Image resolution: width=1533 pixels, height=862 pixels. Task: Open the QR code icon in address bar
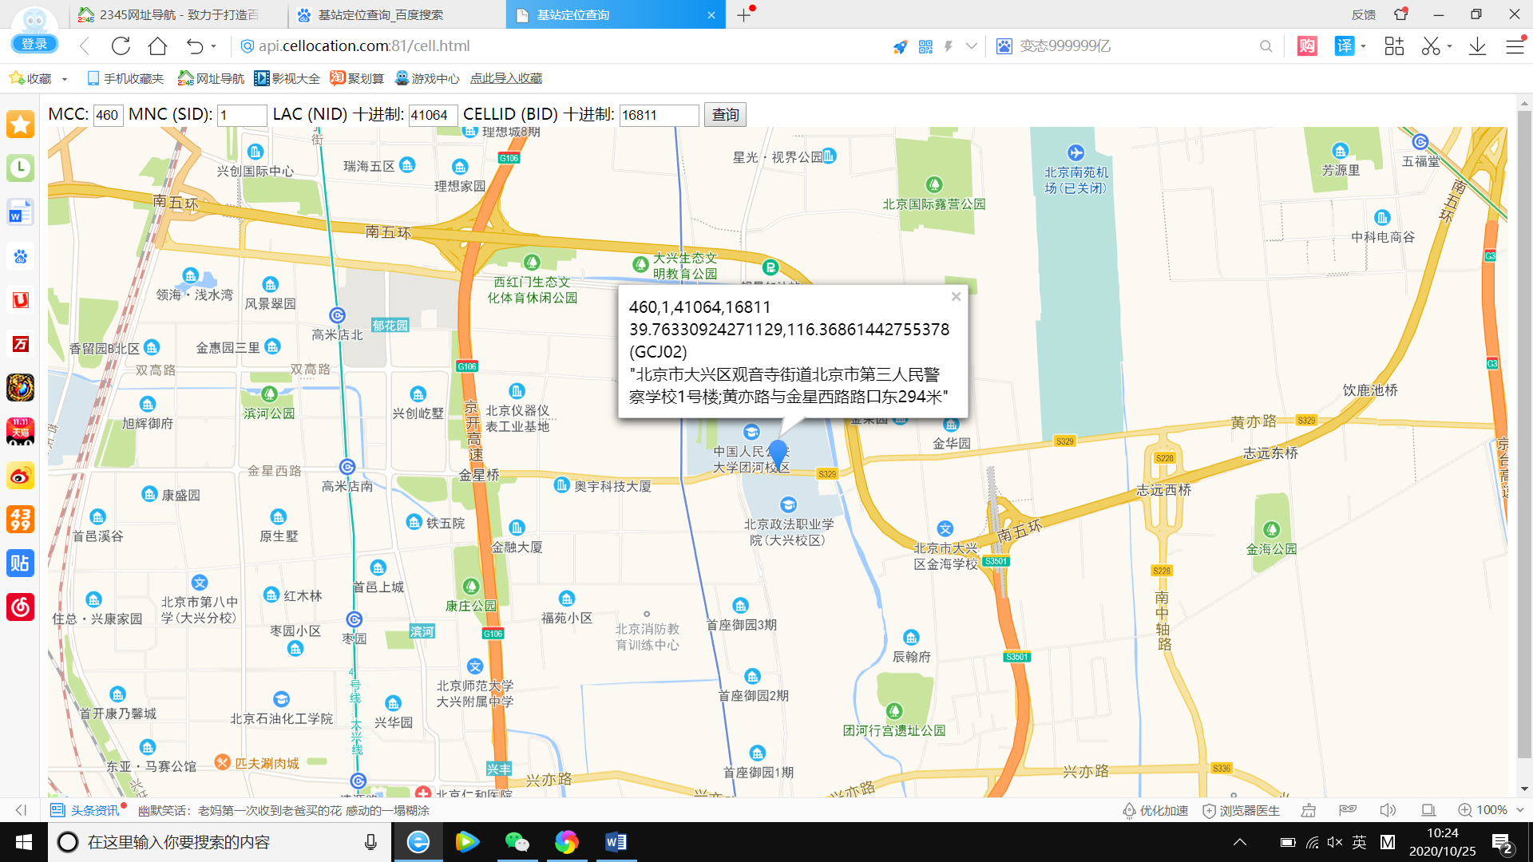[x=925, y=46]
